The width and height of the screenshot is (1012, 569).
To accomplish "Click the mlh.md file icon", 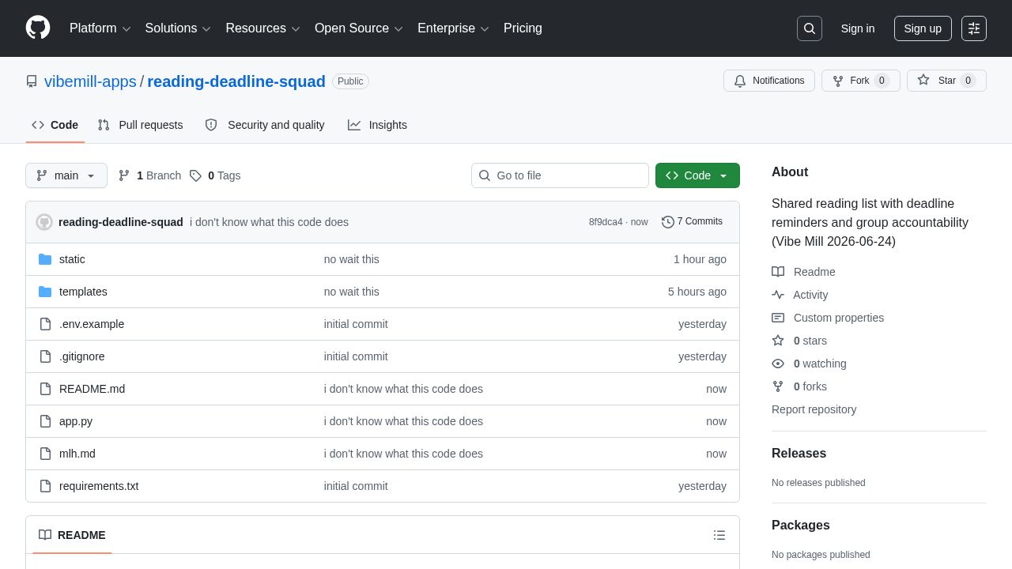I will click(45, 454).
